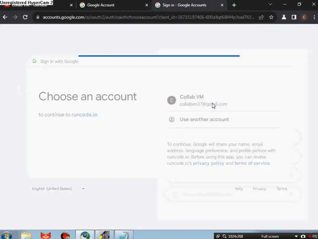
Task: Open the Chrome profile avatar
Action: click(304, 17)
